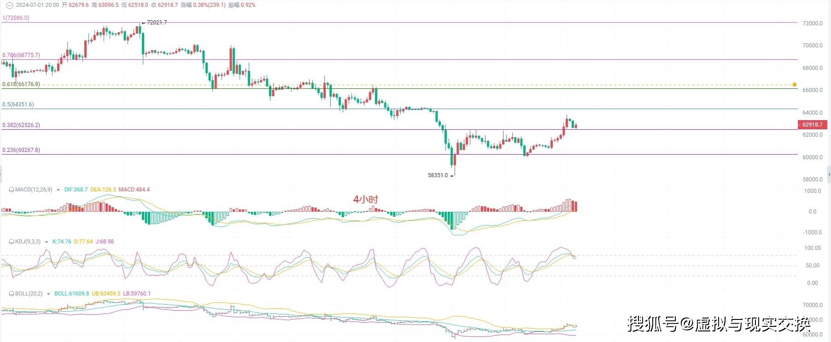Click the right edge panel collapse handle

(829, 174)
